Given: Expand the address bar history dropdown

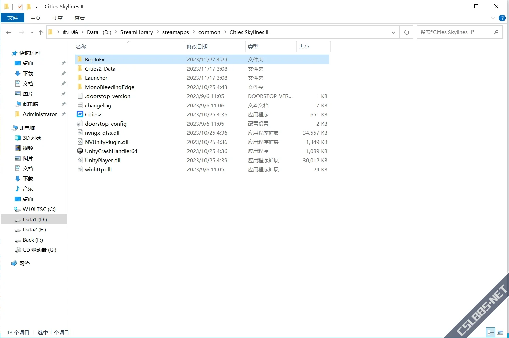Looking at the screenshot, I should point(393,32).
